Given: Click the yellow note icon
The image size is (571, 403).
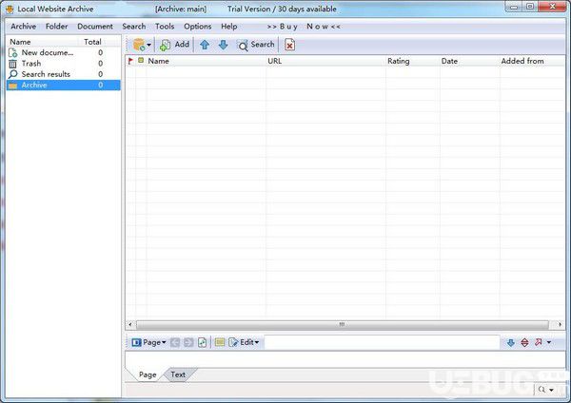Looking at the screenshot, I should 220,342.
